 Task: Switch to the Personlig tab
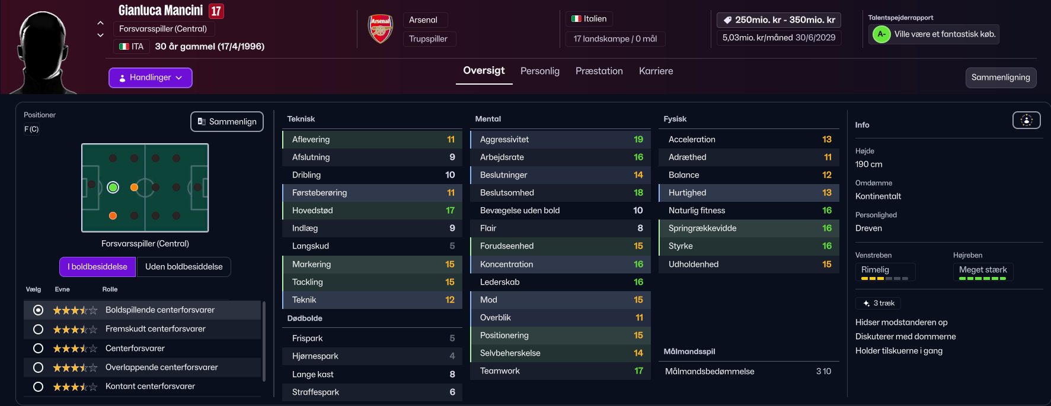[x=539, y=71]
